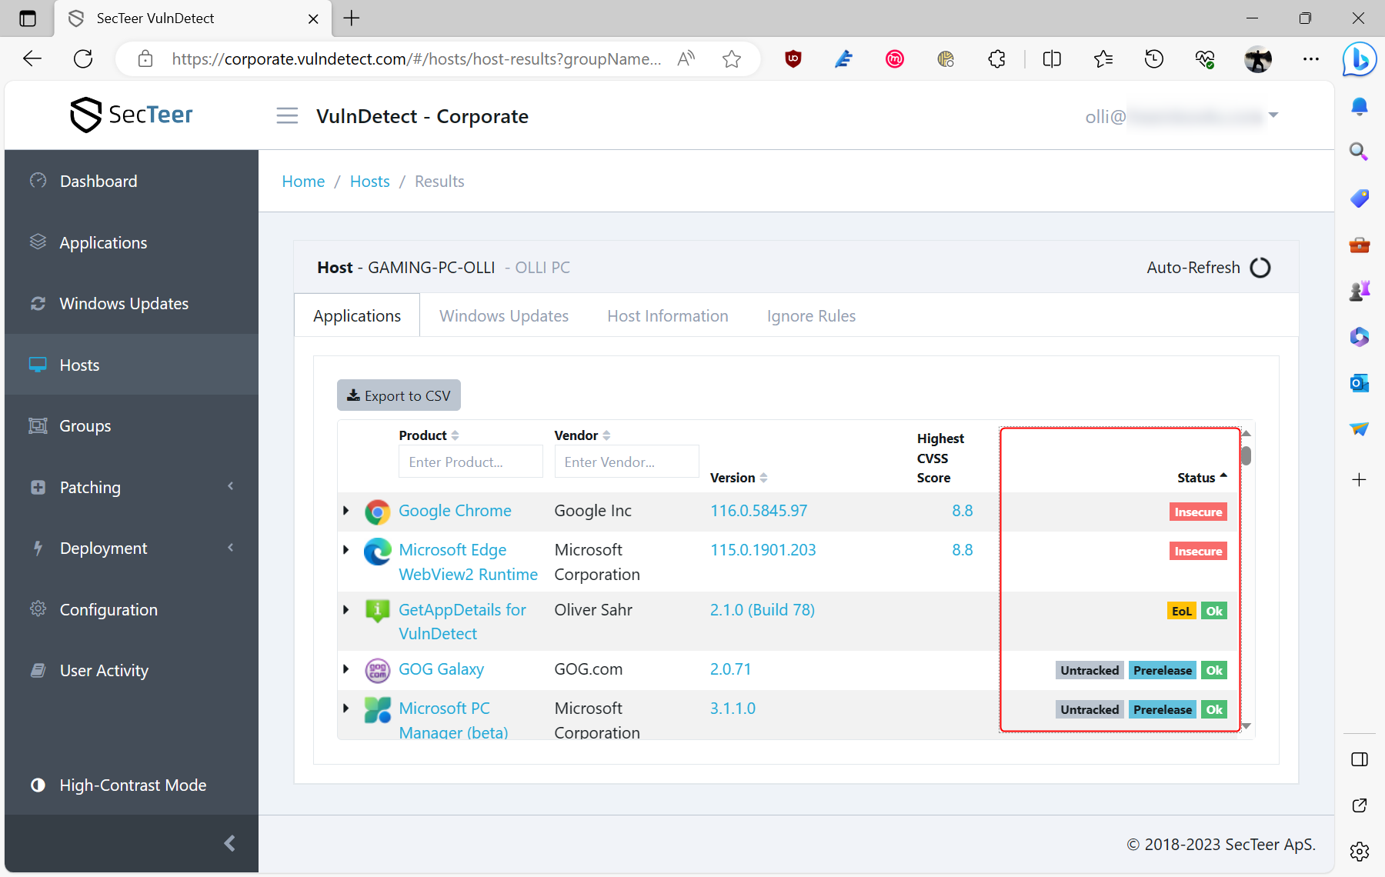Screen dimensions: 1385x877
Task: Click the uBlock Origin extension icon
Action: [x=793, y=59]
